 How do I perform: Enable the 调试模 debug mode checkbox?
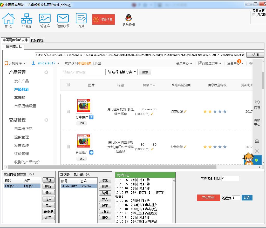[254, 15]
